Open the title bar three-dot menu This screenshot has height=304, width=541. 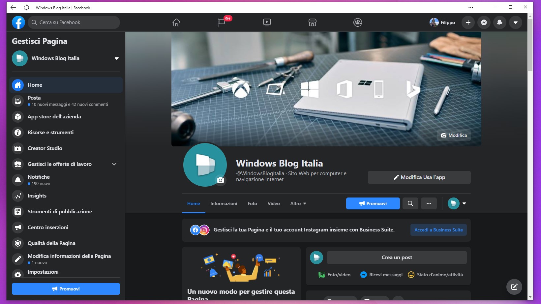click(x=471, y=7)
